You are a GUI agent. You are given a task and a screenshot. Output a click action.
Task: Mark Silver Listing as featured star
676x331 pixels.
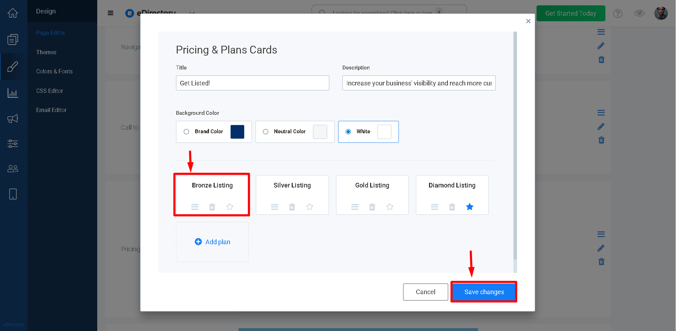pyautogui.click(x=310, y=207)
